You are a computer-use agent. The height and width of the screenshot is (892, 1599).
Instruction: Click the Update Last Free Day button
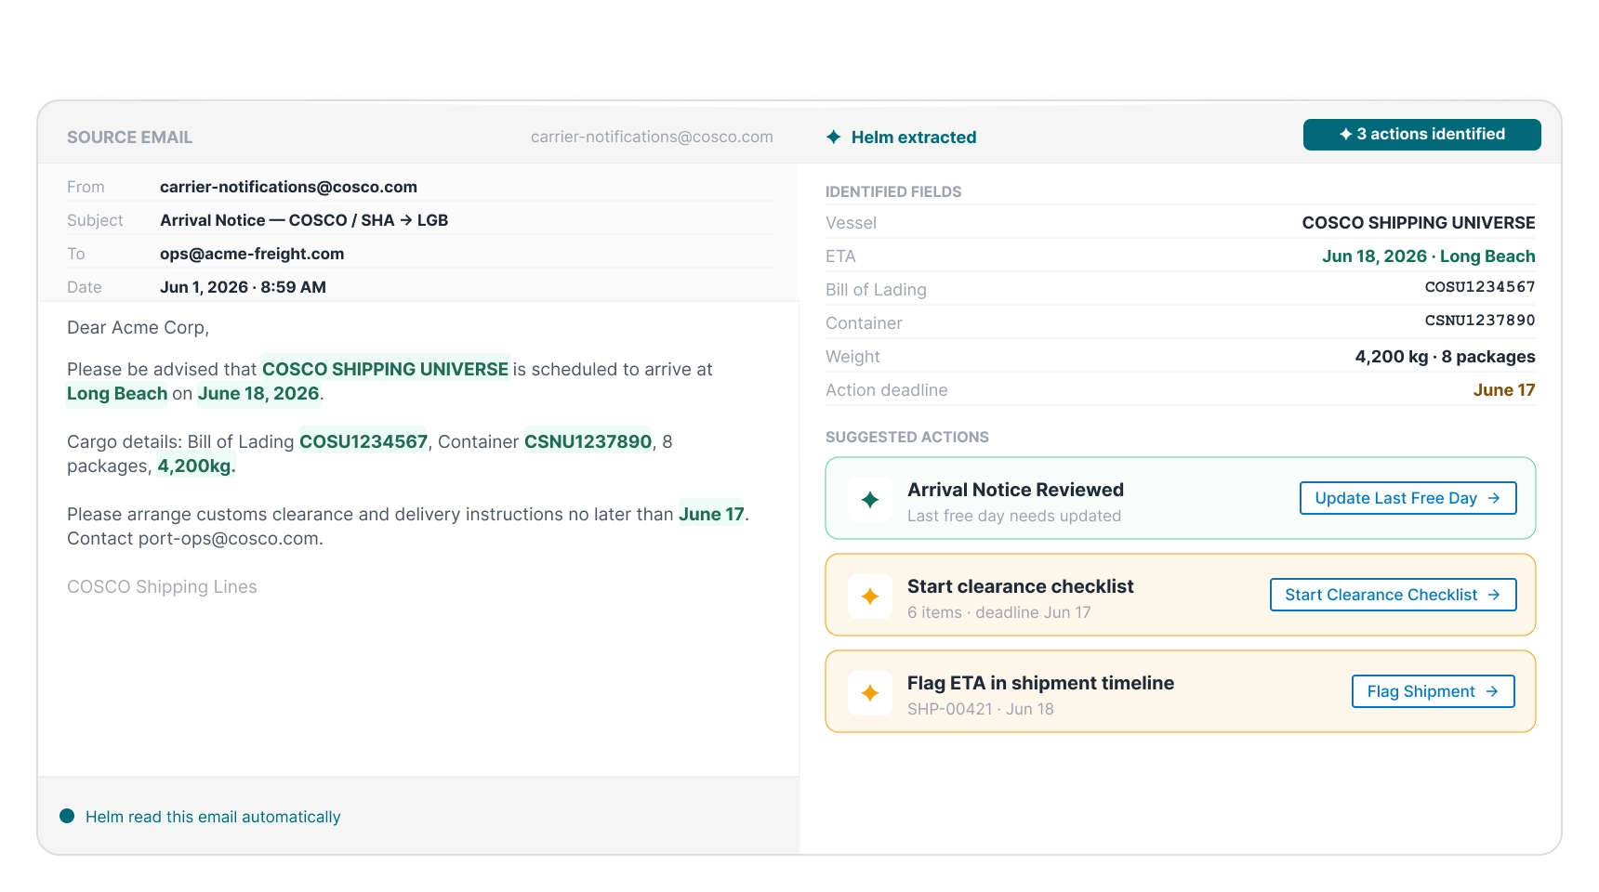[1407, 498]
